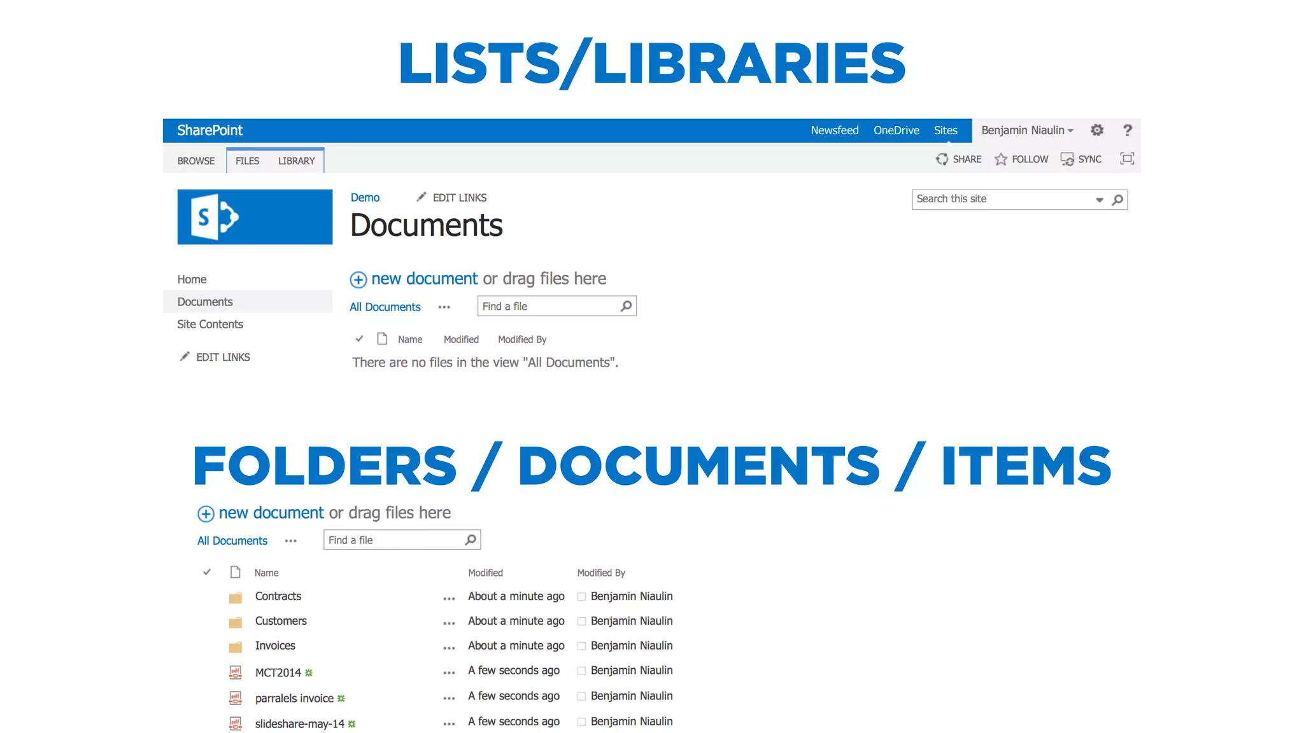Go to Home in left navigation
1304x733 pixels.
[192, 279]
